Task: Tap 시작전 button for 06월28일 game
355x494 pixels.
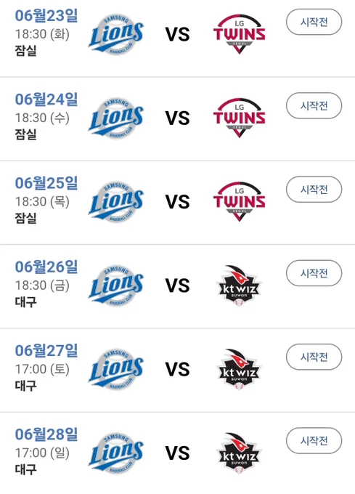Action: [314, 441]
